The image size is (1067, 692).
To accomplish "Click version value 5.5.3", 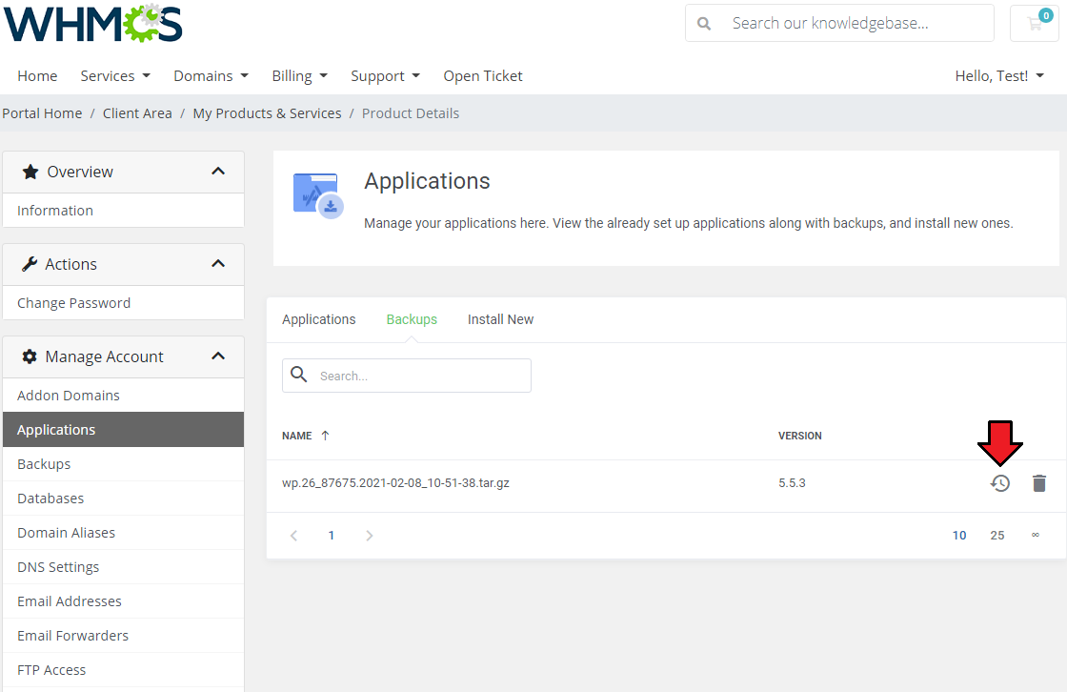I will point(792,483).
